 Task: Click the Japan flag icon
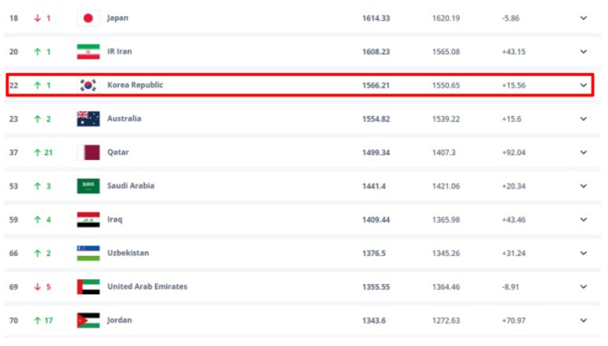[88, 17]
